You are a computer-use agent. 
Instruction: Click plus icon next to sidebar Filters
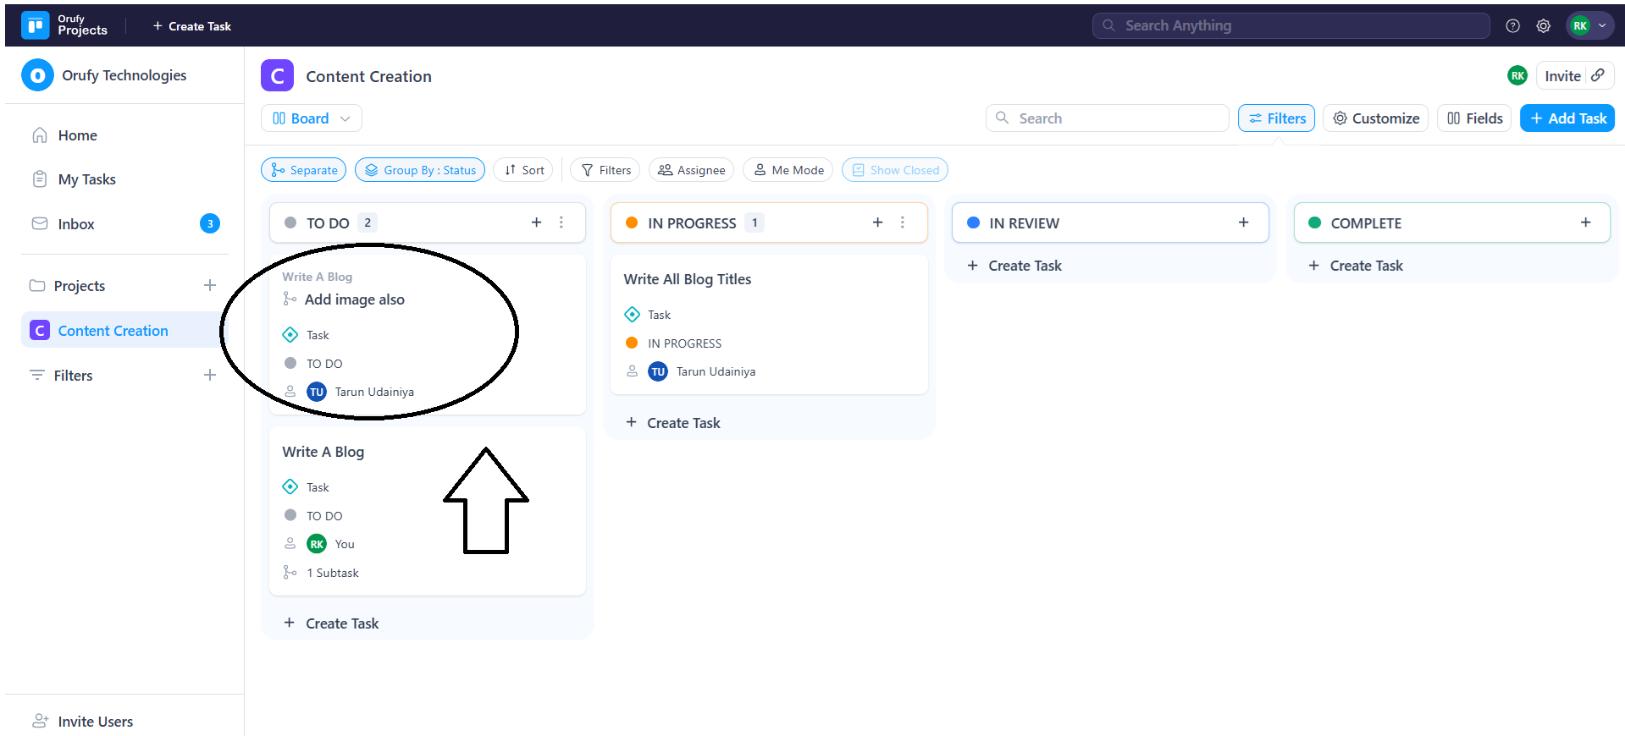[210, 376]
